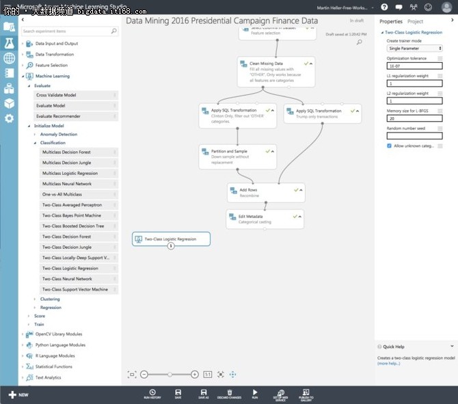The width and height of the screenshot is (458, 404).
Task: Toggle Allow unknown categorical levels checkbox
Action: pos(389,146)
